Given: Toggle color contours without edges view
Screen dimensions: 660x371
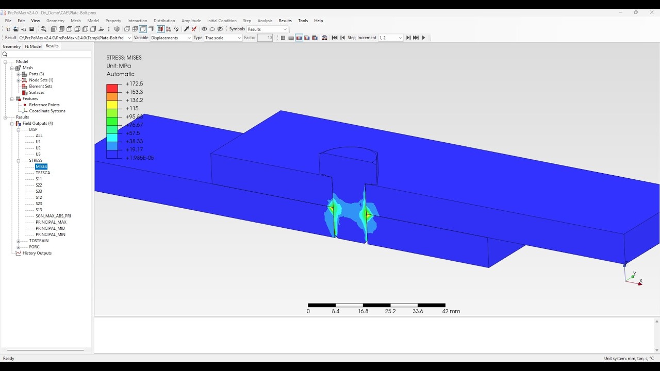Looking at the screenshot, I should [299, 38].
